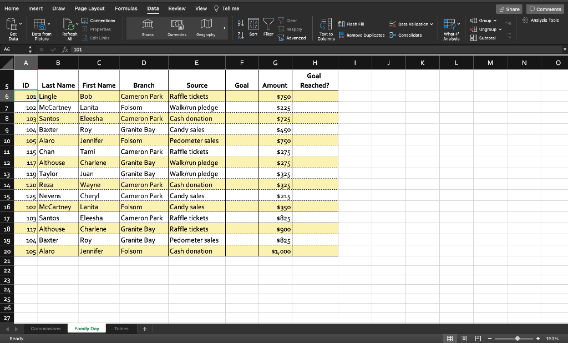Viewport: 568px width, 343px height.
Task: Open the Tables sheet tab
Action: [x=121, y=328]
